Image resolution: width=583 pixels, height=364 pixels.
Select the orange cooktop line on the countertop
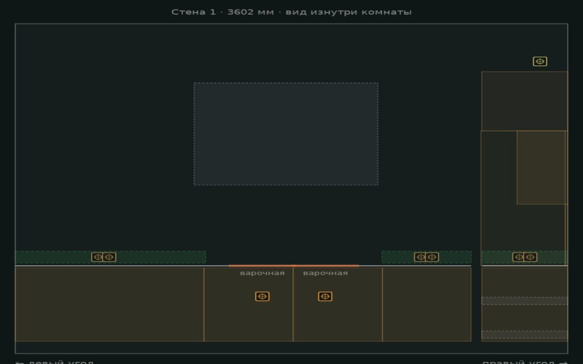294,266
